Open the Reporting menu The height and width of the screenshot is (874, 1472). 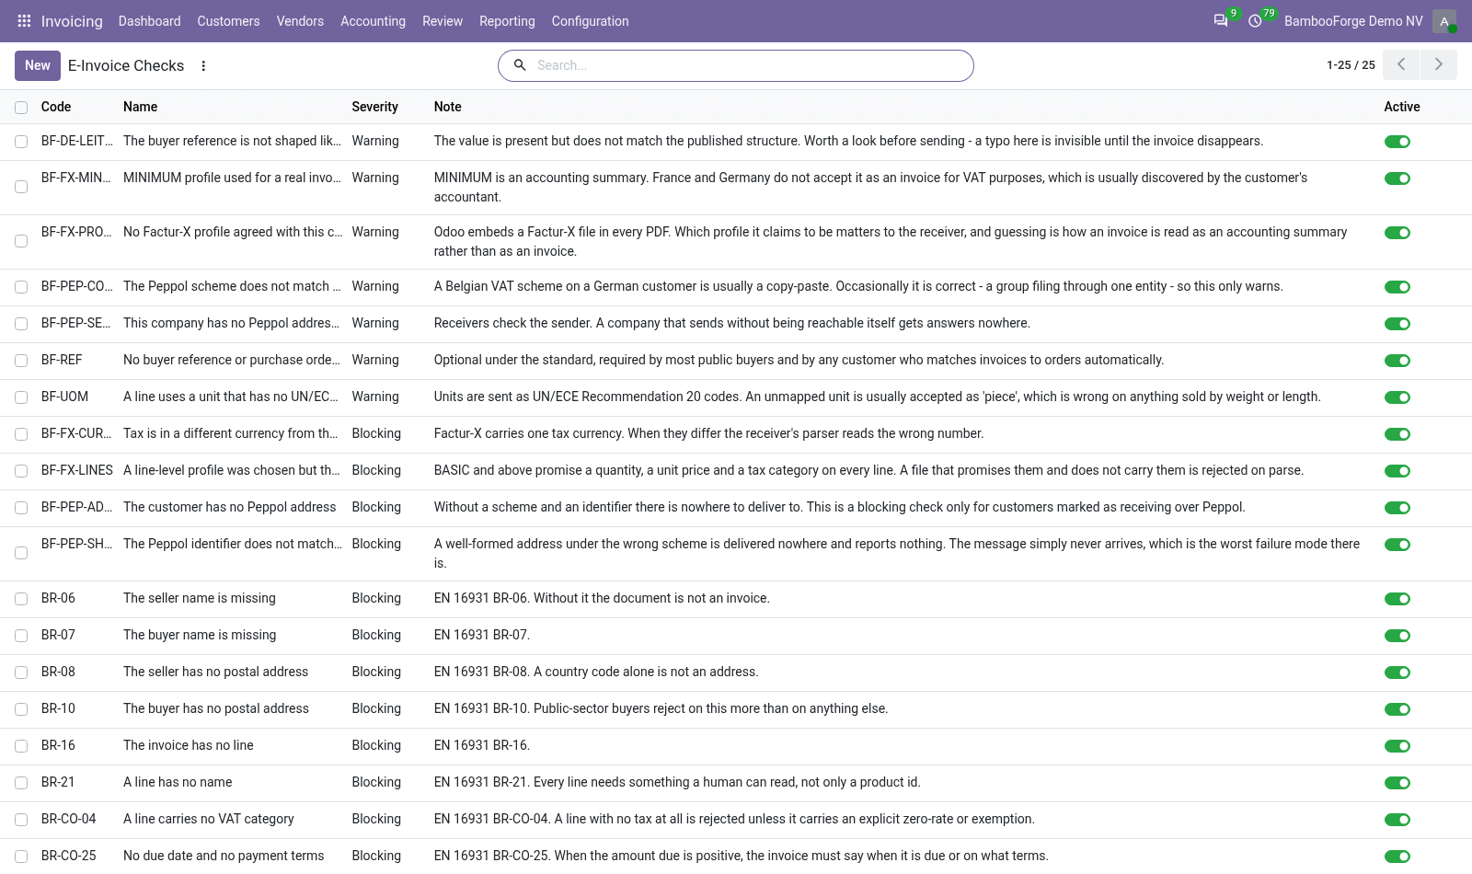tap(507, 21)
